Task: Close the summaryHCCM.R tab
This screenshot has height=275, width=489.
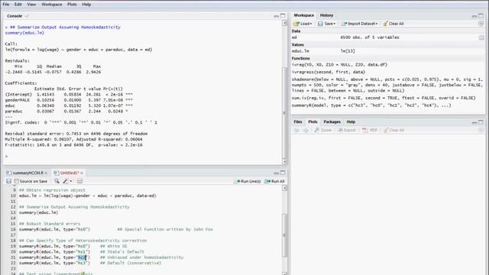Action: pos(46,173)
